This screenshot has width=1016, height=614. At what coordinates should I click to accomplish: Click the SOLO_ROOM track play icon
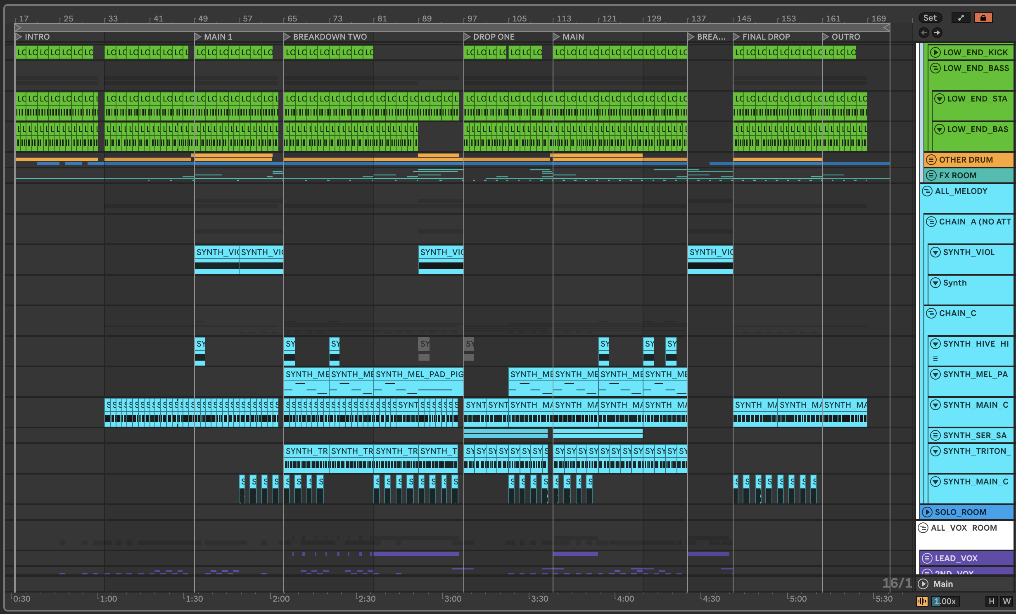928,512
